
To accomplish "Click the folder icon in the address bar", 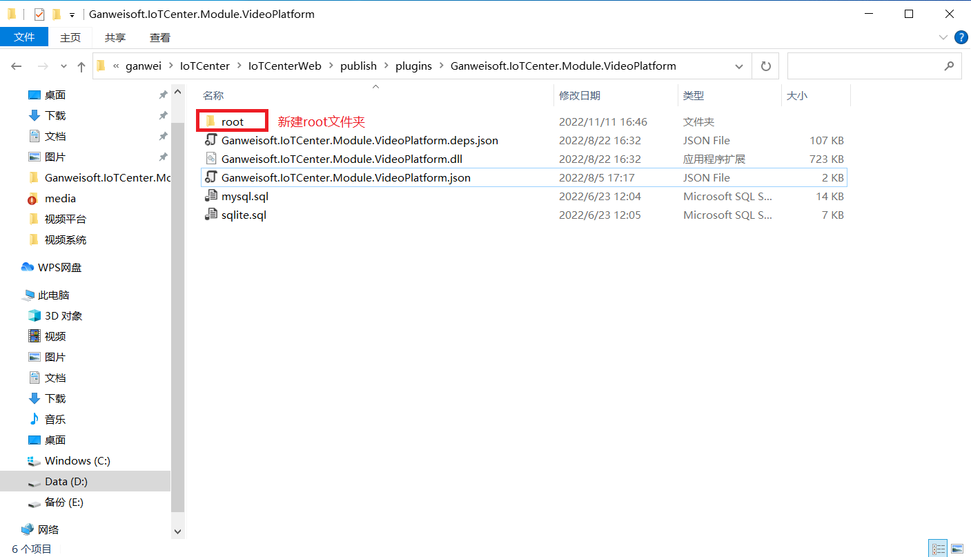I will click(101, 66).
